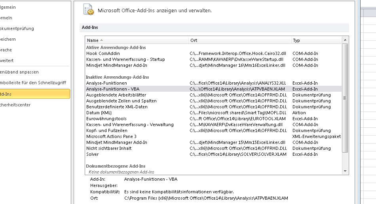Select the Eurowährungstools add-in
This screenshot has height=204, width=376.
coord(106,119)
